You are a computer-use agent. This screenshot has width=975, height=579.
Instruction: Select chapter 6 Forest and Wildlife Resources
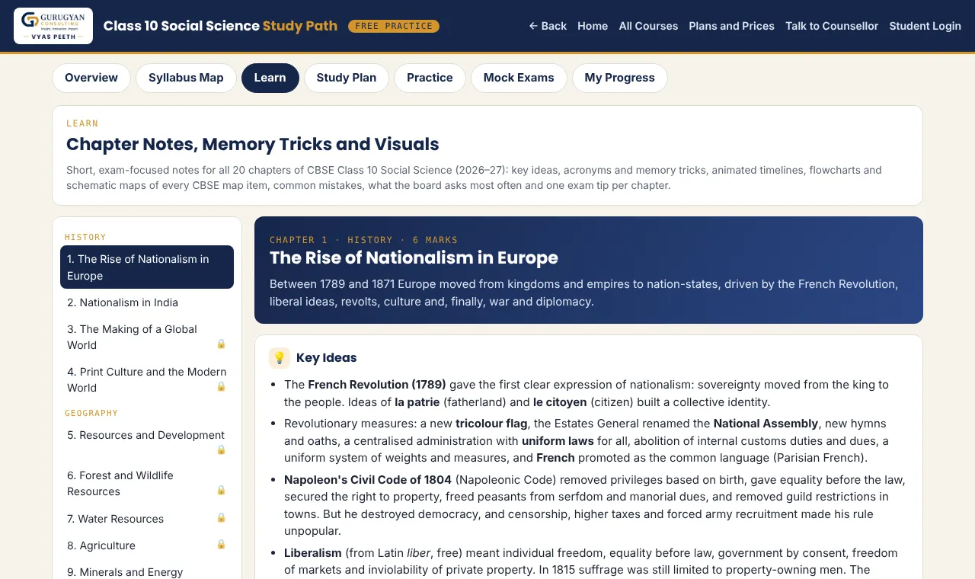(147, 483)
